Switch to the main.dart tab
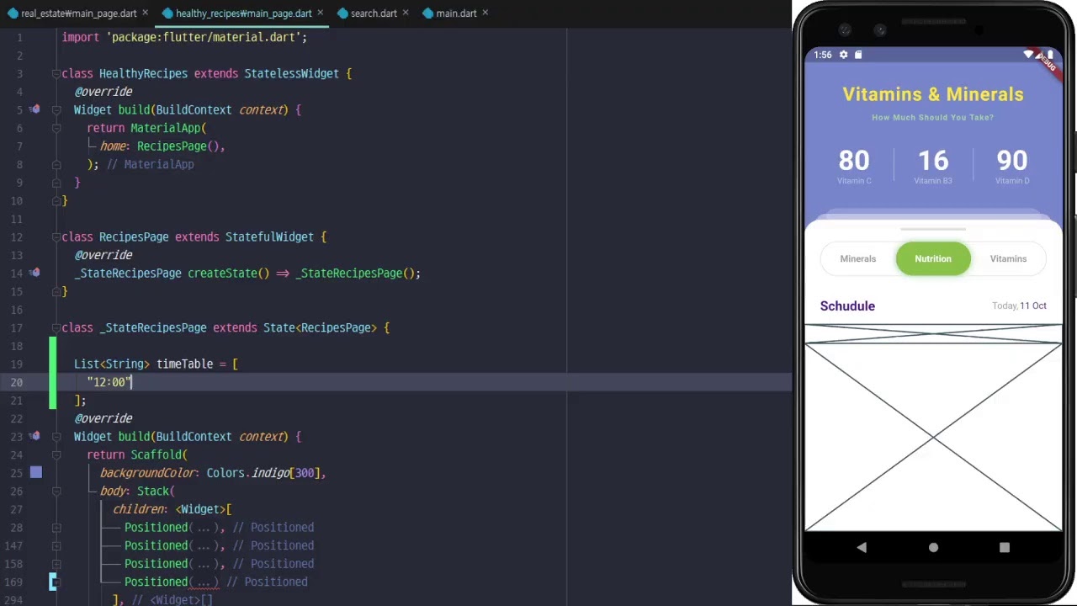The width and height of the screenshot is (1077, 606). pos(455,13)
